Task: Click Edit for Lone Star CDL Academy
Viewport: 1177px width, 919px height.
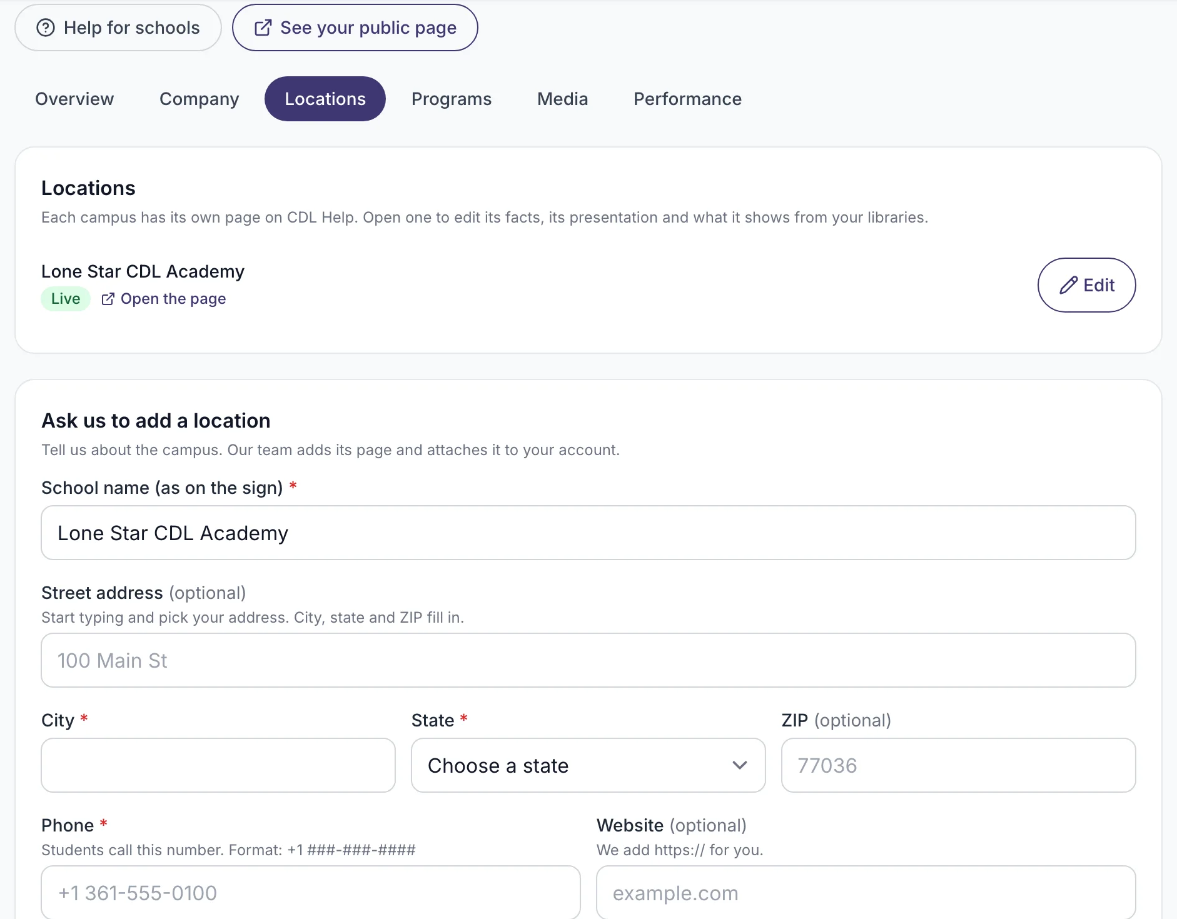Action: point(1087,285)
